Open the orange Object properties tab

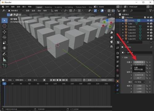pos(118,81)
